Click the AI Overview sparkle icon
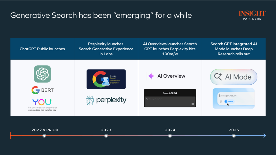Screen dimensions: 276x155 point(151,76)
